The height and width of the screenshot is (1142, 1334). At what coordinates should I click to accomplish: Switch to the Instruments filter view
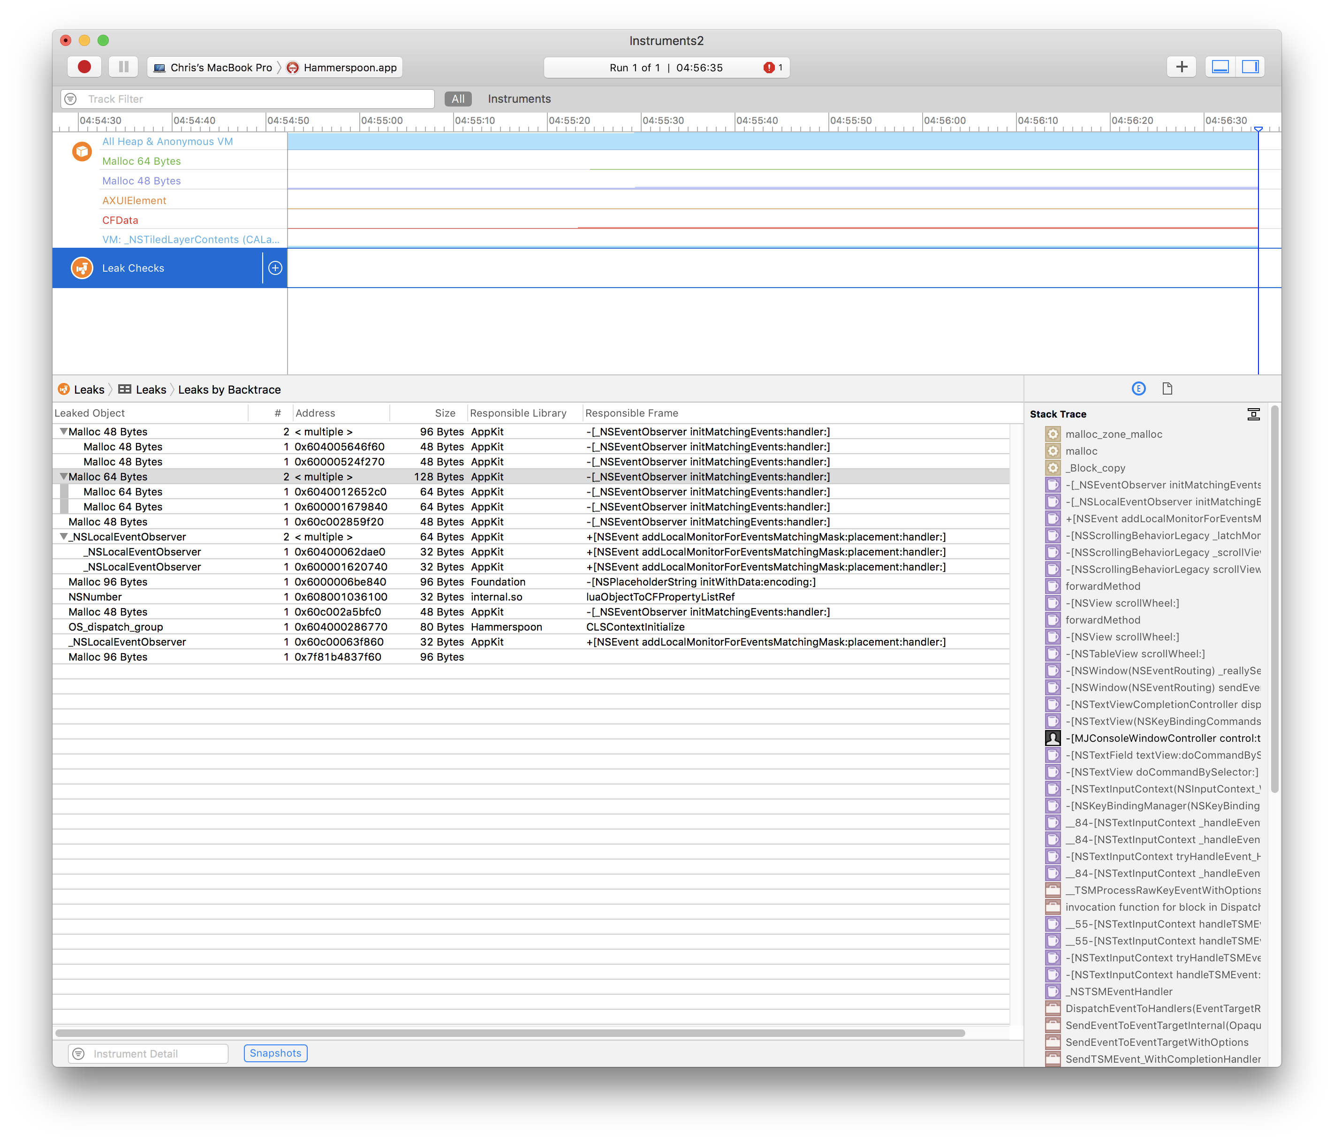pos(519,99)
